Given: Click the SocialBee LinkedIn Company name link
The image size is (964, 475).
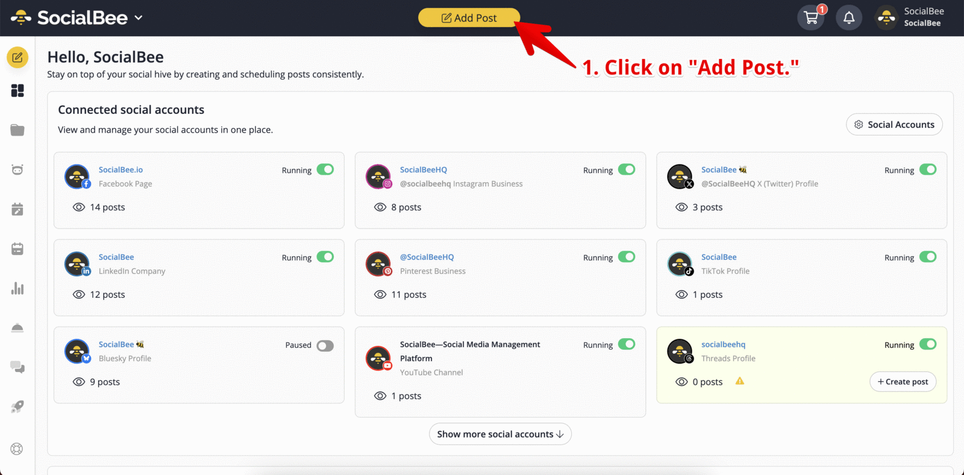Looking at the screenshot, I should click(116, 257).
